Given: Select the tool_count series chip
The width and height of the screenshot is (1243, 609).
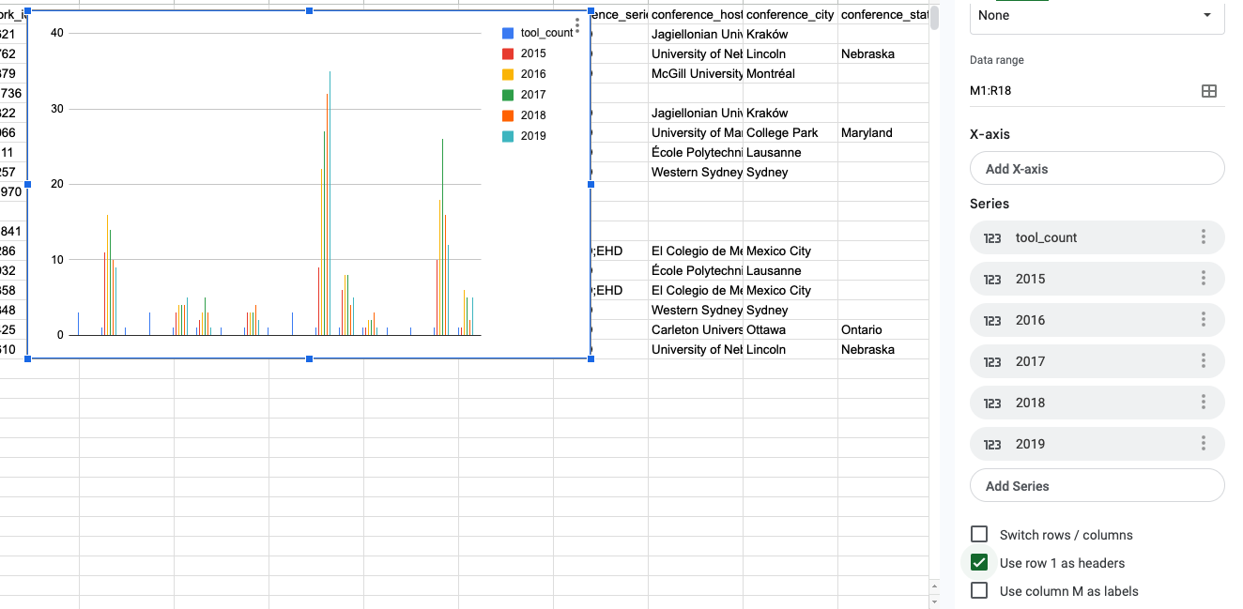Looking at the screenshot, I should (x=1080, y=237).
